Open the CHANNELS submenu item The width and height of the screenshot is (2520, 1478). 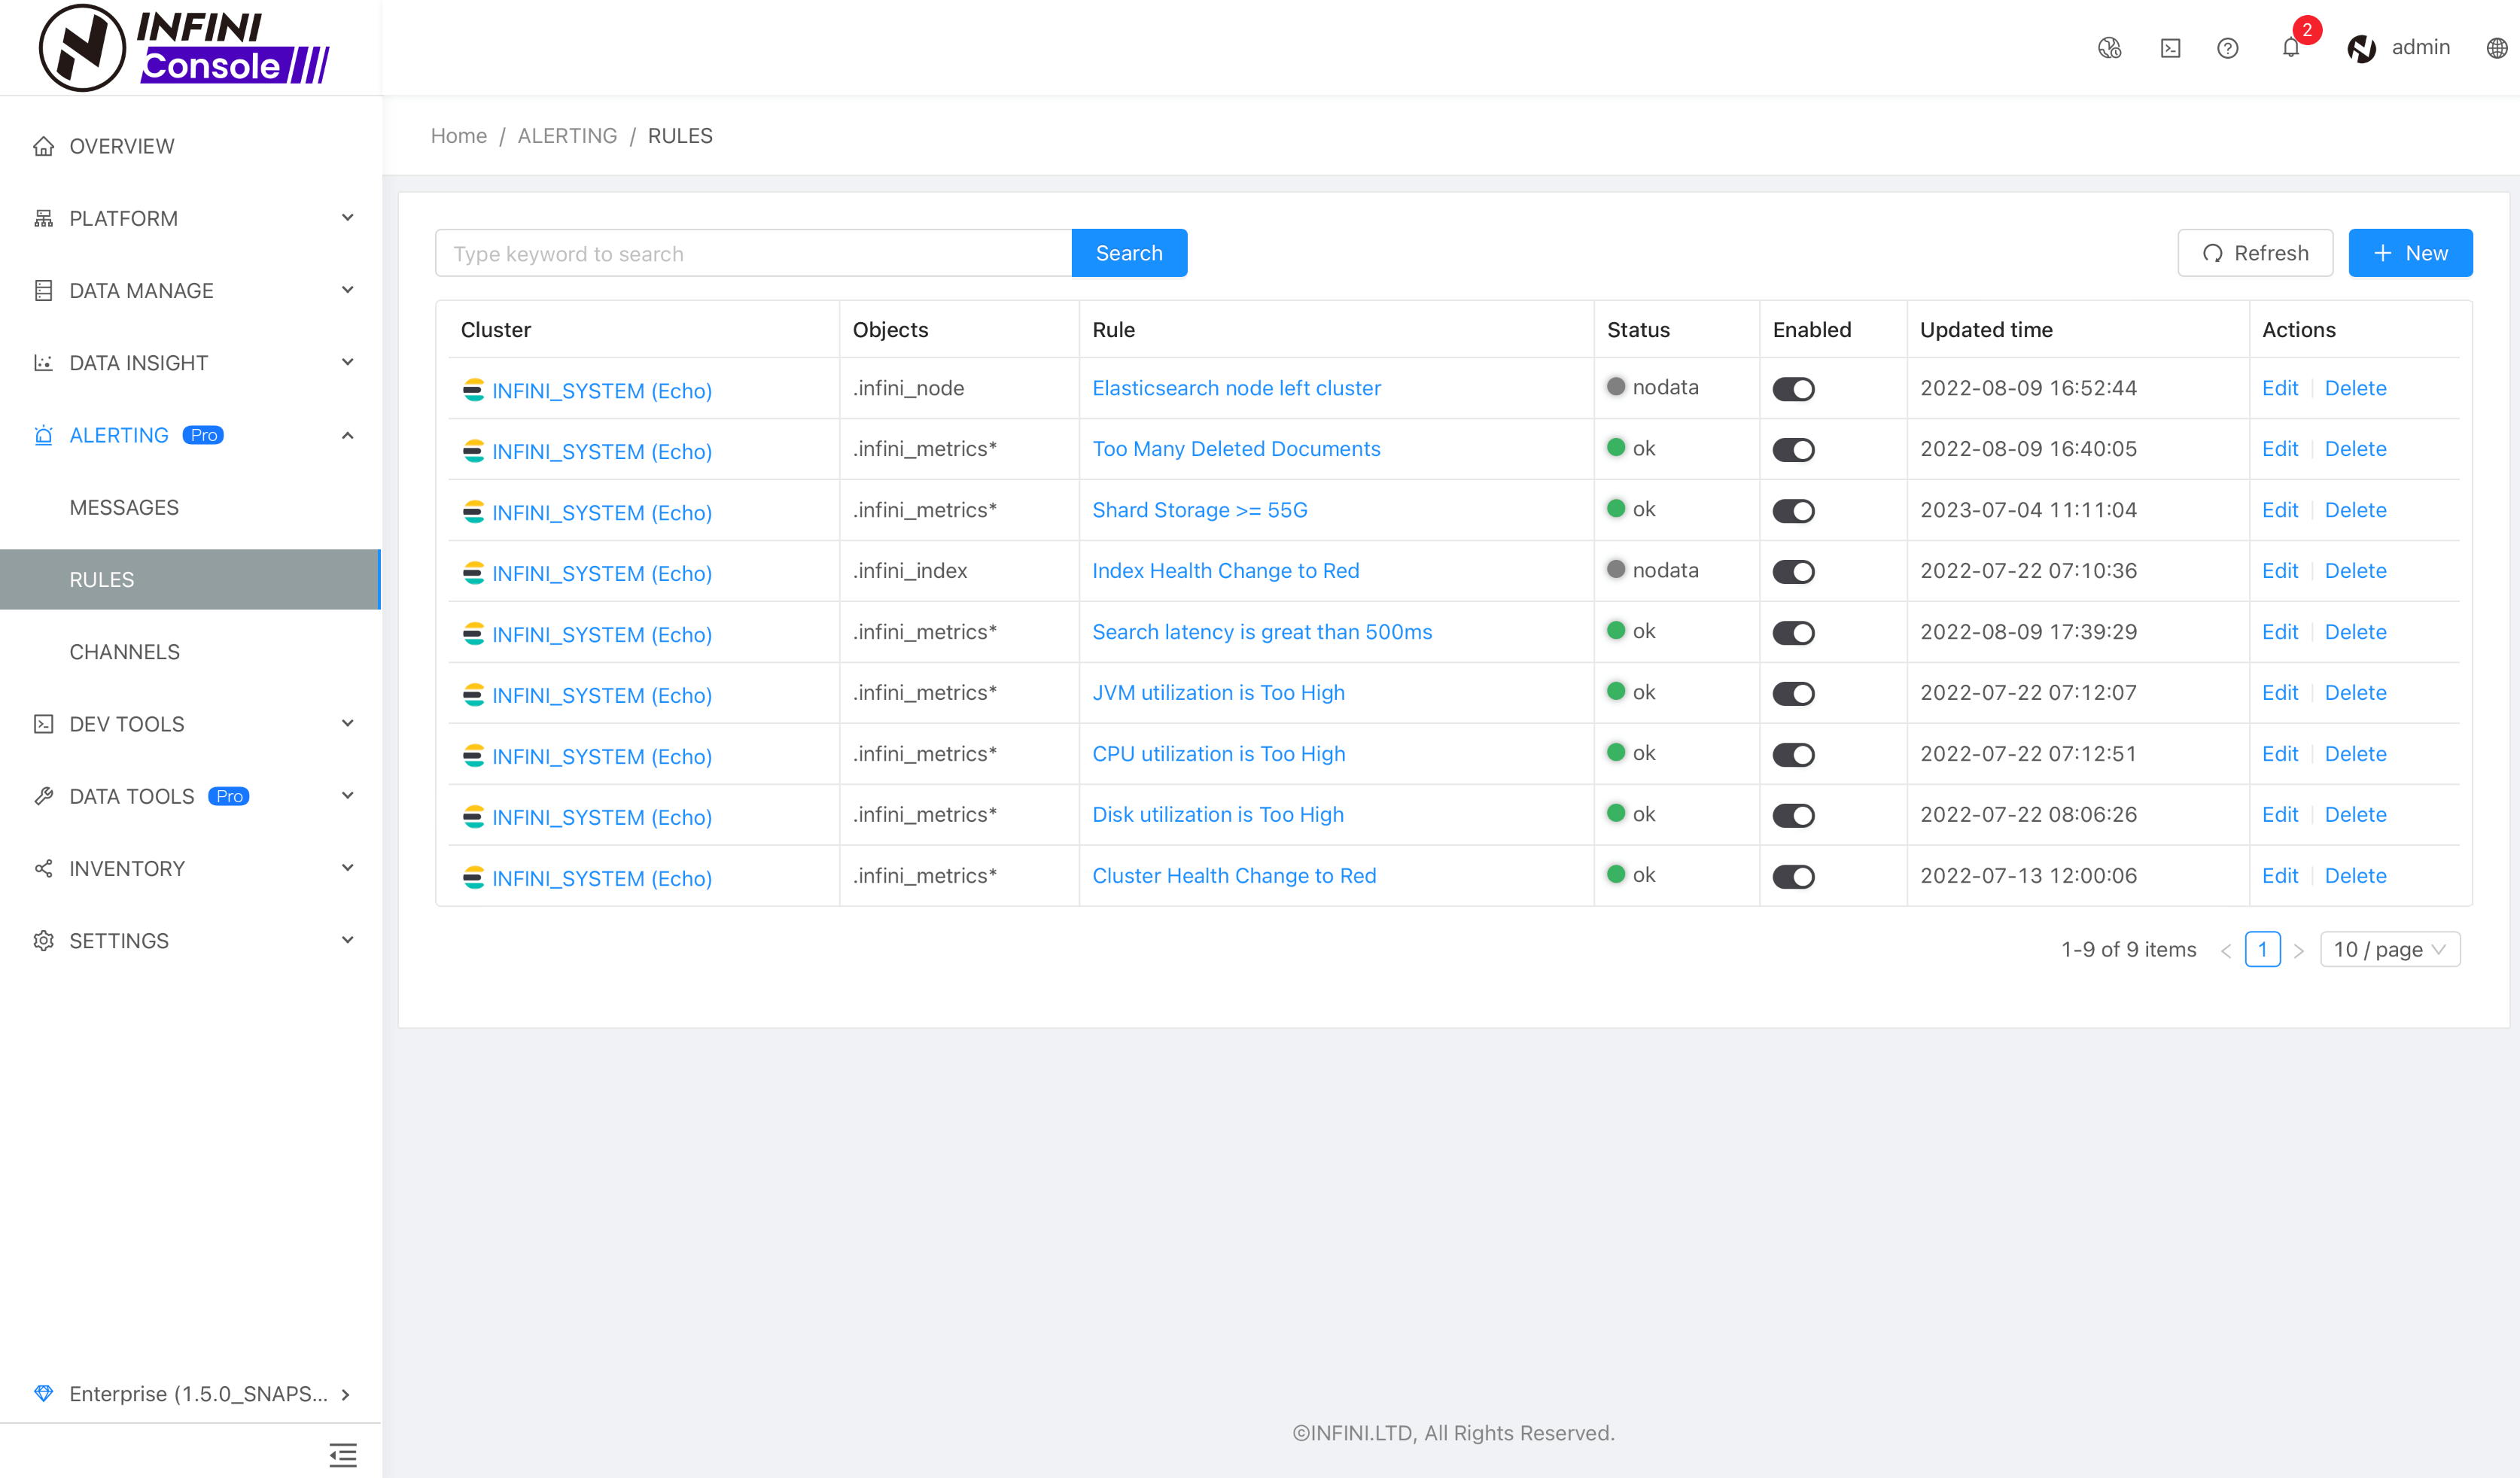(x=190, y=652)
